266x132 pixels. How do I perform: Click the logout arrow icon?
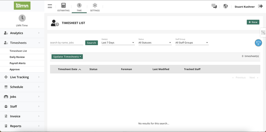tap(260, 6)
